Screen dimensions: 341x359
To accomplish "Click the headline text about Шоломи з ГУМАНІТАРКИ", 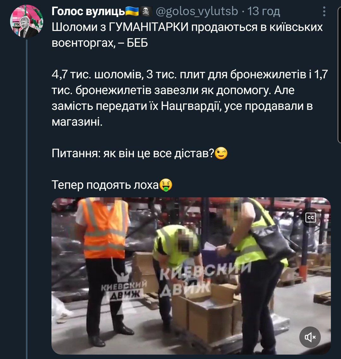I will pos(187,35).
